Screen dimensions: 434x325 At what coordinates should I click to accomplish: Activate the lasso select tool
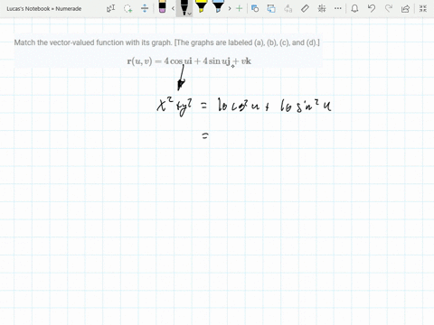pos(128,8)
